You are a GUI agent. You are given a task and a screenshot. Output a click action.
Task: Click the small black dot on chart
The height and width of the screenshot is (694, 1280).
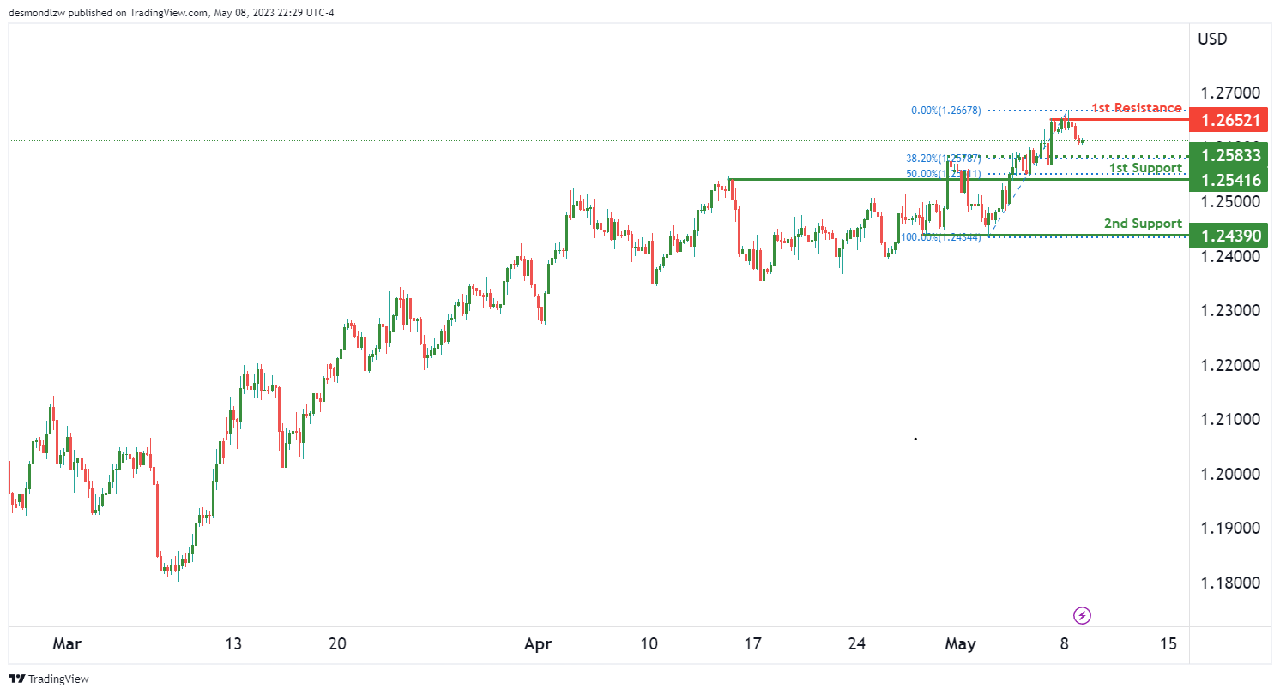tap(916, 439)
